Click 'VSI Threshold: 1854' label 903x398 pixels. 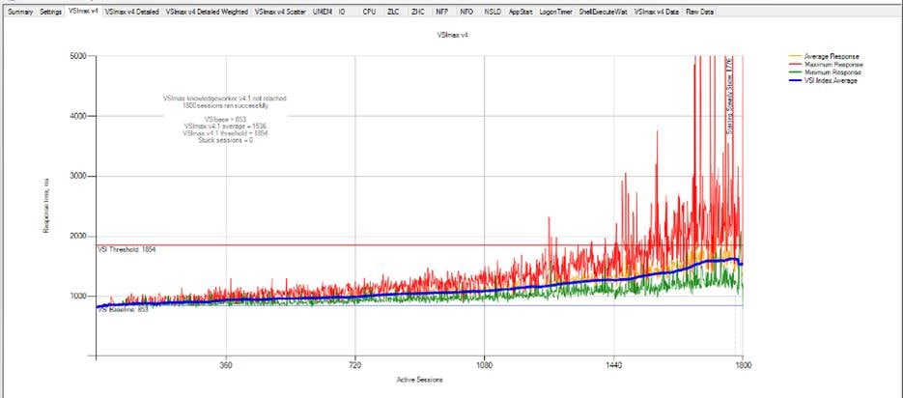click(127, 249)
